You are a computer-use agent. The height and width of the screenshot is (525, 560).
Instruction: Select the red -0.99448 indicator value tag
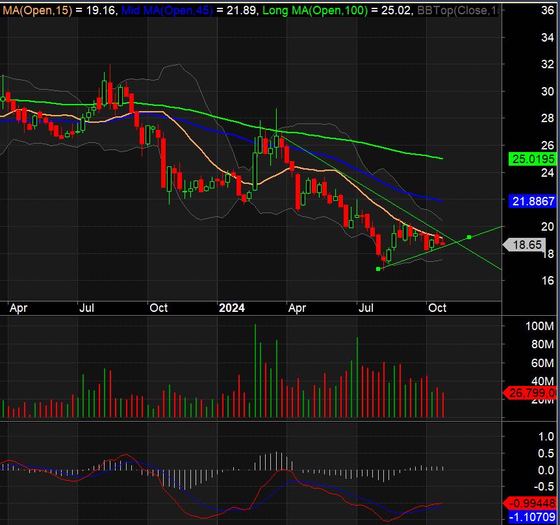(x=531, y=504)
